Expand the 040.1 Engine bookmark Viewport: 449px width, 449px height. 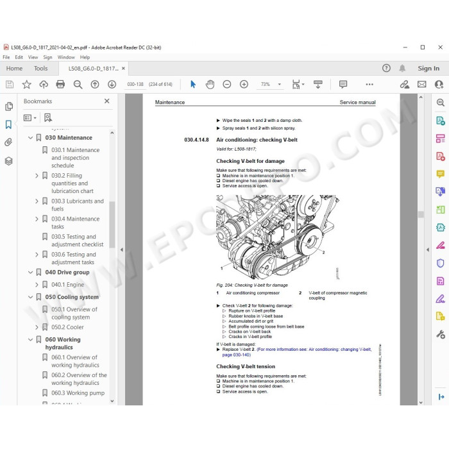37,285
